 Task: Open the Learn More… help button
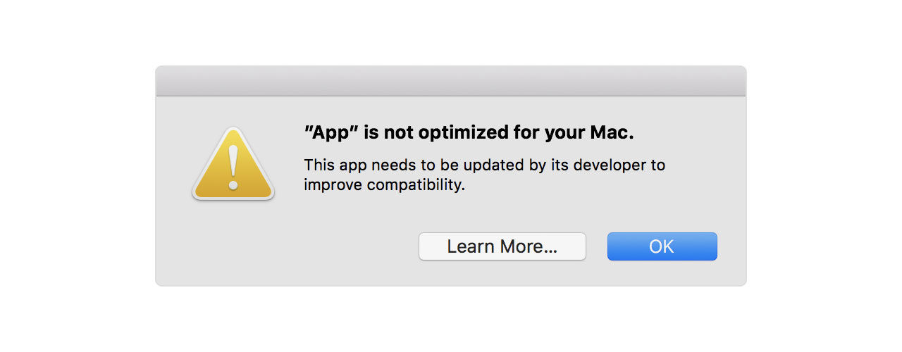pyautogui.click(x=502, y=246)
